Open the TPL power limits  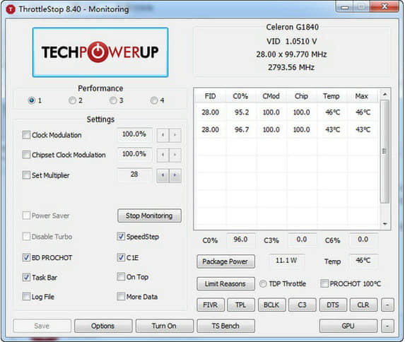(241, 305)
